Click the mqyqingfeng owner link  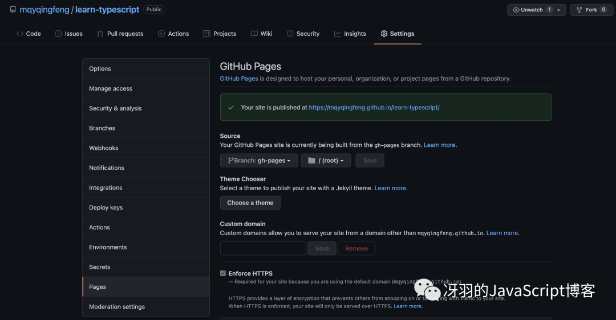44,10
